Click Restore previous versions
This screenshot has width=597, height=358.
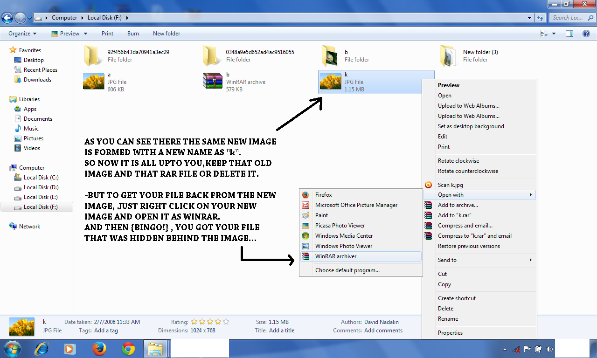coord(479,246)
